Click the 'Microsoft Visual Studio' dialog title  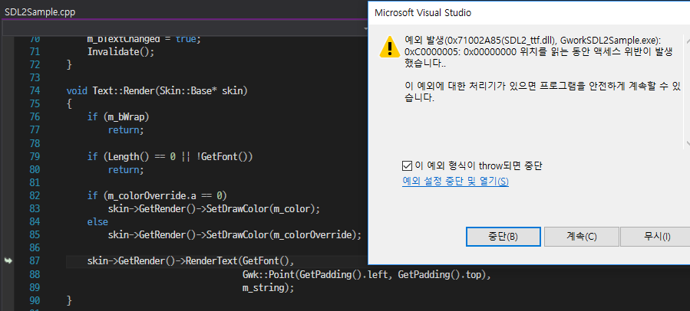[x=423, y=13]
